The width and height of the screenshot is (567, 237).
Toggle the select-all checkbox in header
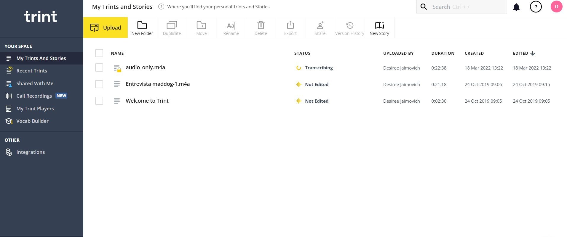(x=99, y=53)
